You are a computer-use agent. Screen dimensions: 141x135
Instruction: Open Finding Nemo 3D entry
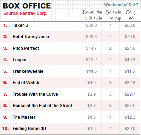tap(29, 129)
